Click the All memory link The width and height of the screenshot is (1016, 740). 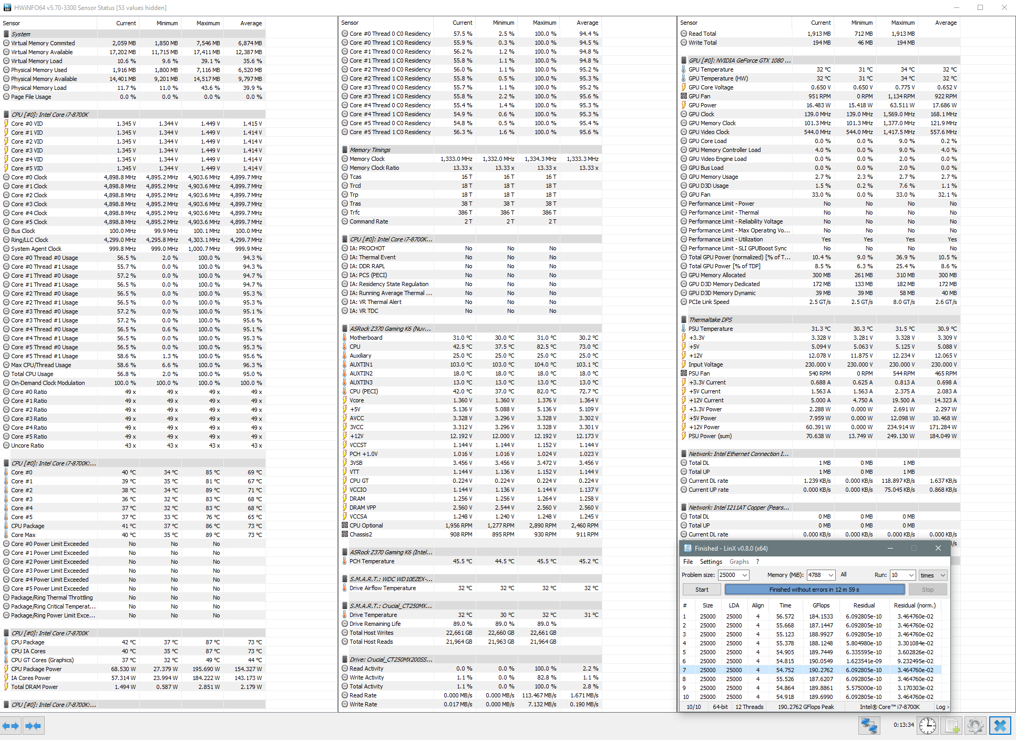(x=844, y=574)
